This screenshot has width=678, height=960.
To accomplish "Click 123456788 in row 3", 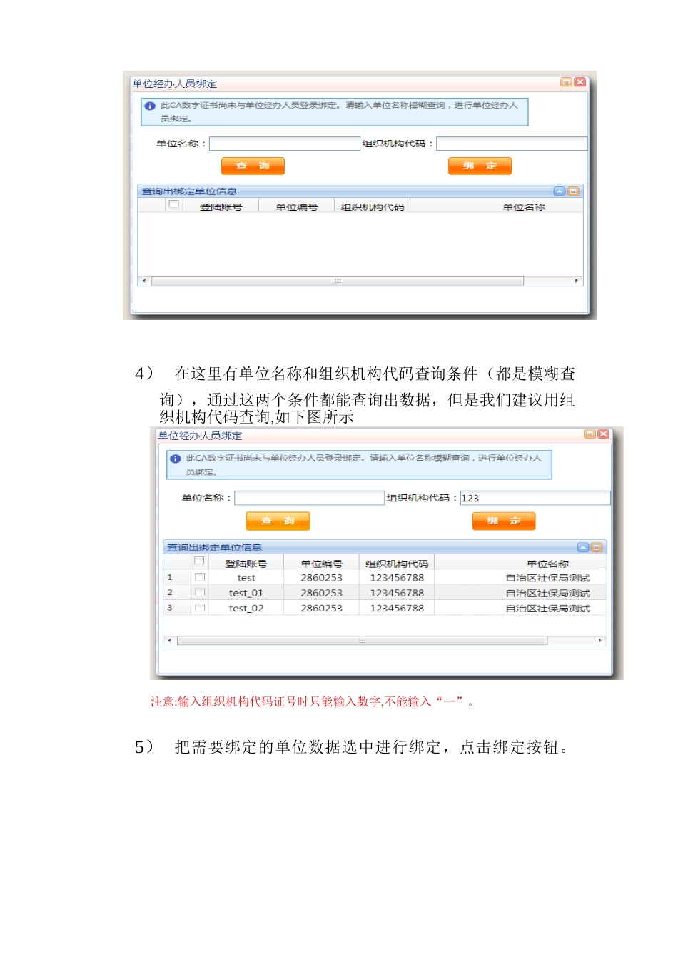I will pyautogui.click(x=397, y=608).
